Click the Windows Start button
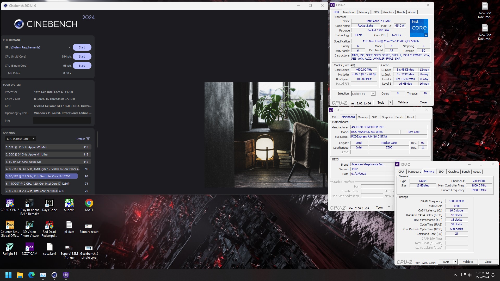Viewport: 500px width, 281px height. point(8,275)
